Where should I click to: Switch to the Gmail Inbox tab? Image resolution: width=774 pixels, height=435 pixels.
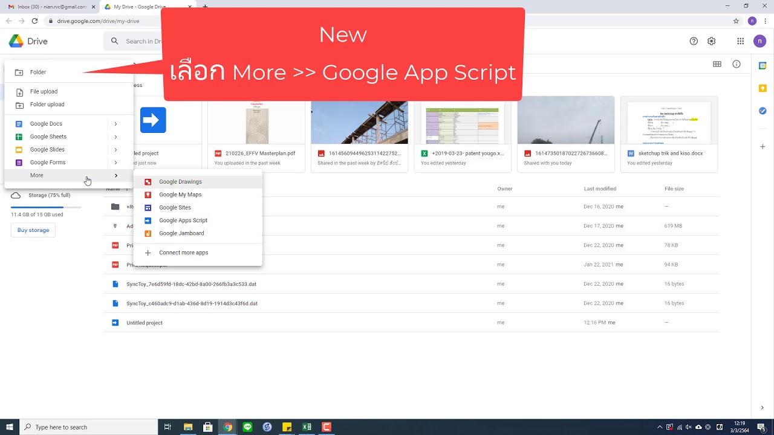tap(51, 7)
